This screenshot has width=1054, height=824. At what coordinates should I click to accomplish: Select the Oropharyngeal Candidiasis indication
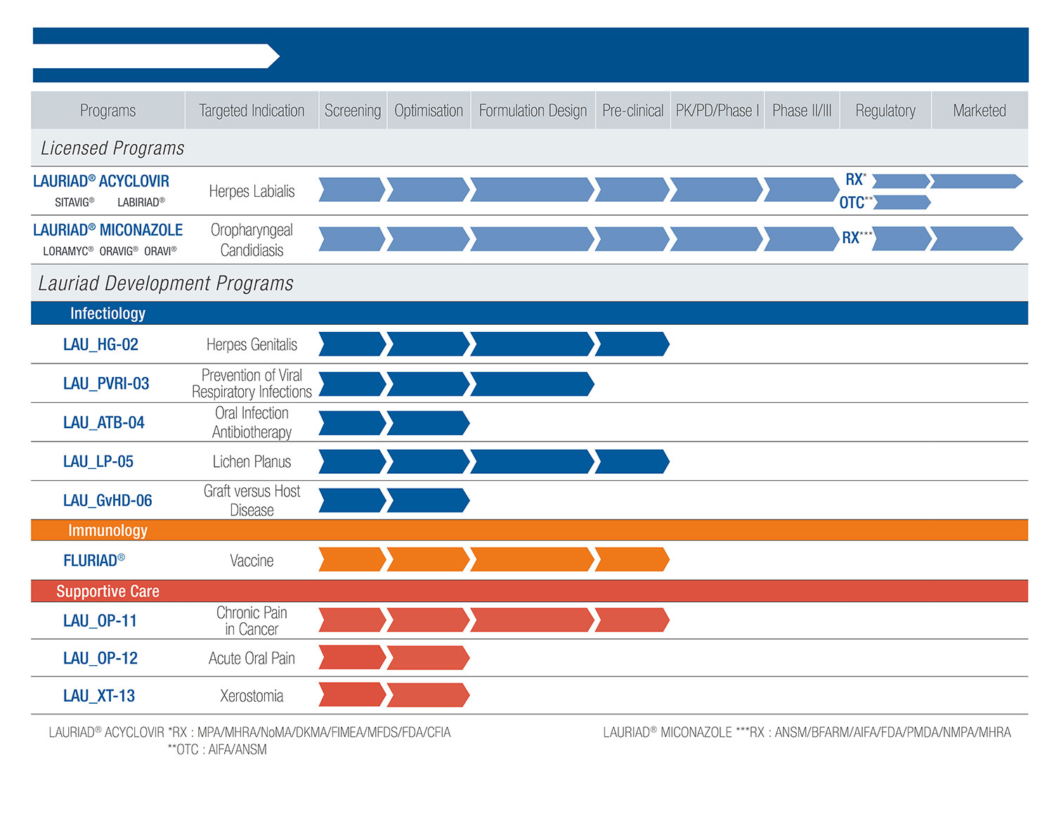coord(252,240)
